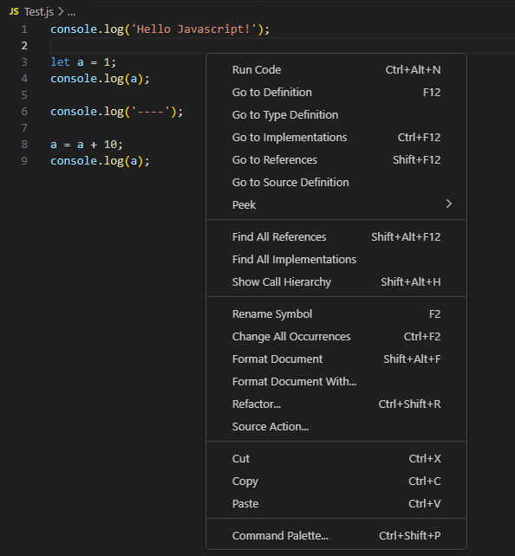Click line number 3 in gutter
Viewport: 515px width, 556px height.
[x=24, y=62]
